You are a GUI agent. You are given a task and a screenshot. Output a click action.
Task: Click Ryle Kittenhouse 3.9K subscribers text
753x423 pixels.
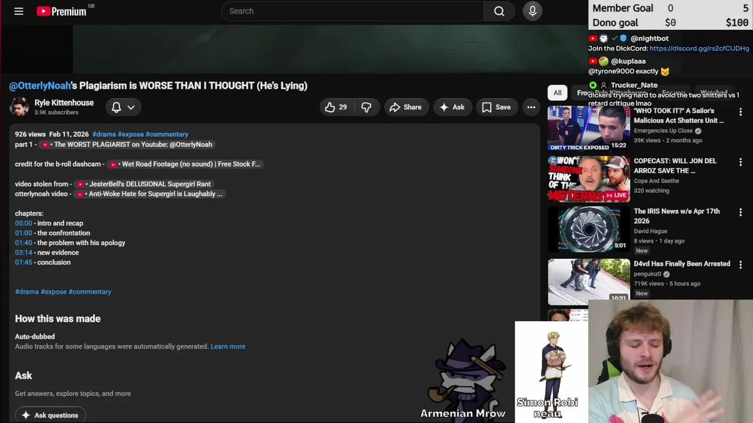click(x=56, y=112)
